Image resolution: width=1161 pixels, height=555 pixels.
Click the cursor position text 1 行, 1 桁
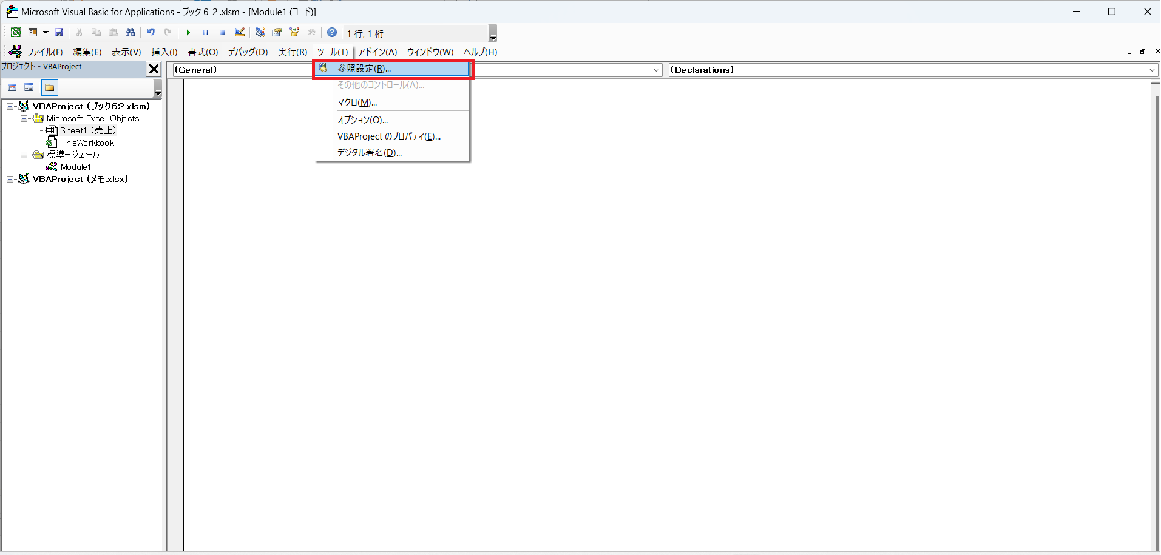pyautogui.click(x=365, y=33)
